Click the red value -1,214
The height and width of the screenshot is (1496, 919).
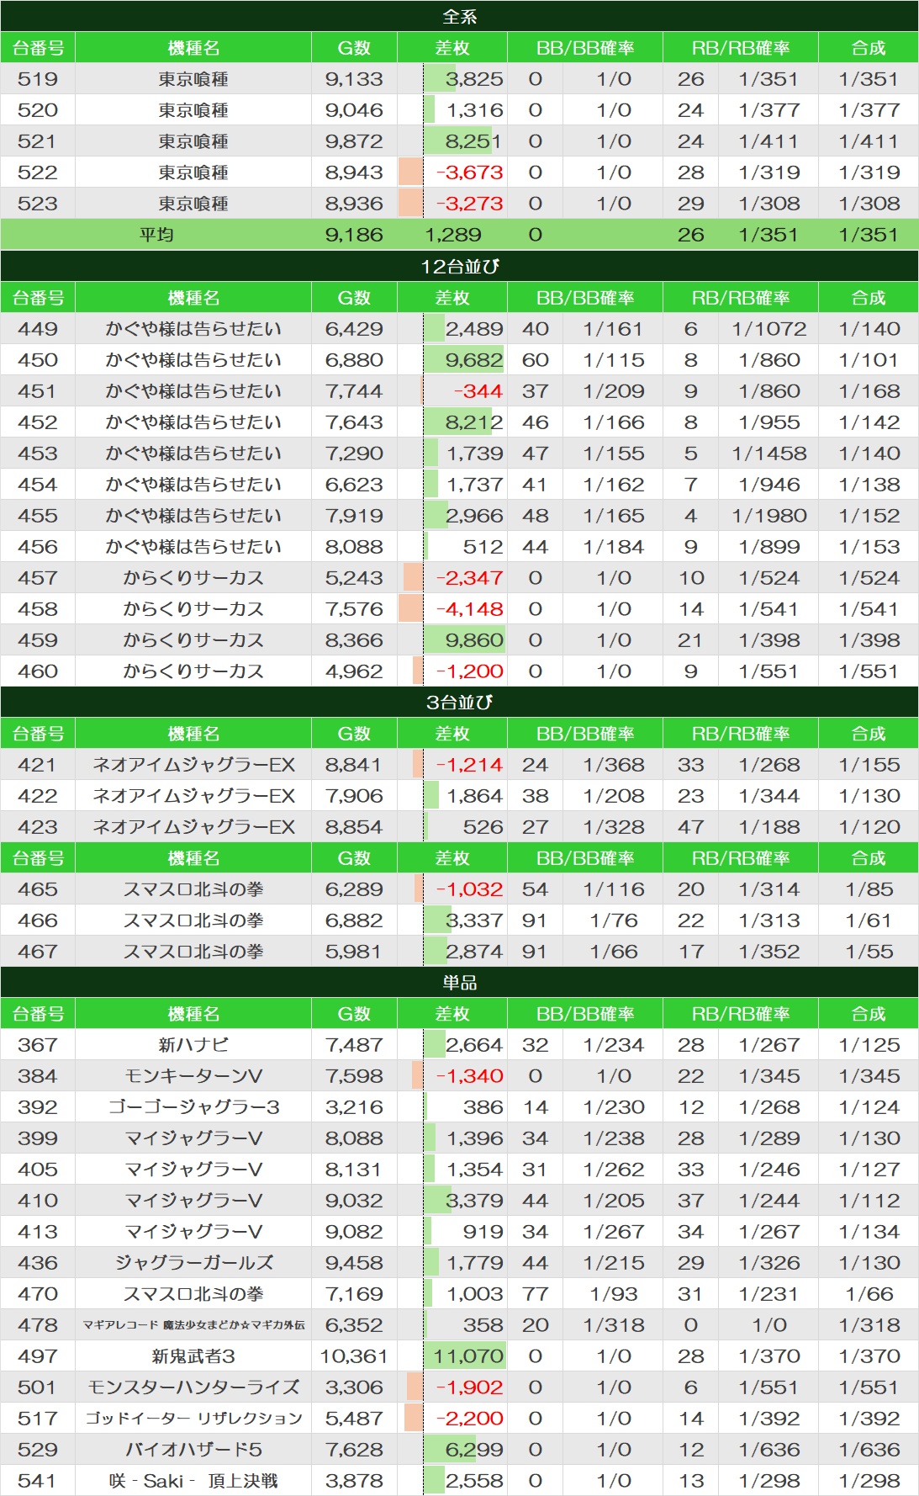469,765
